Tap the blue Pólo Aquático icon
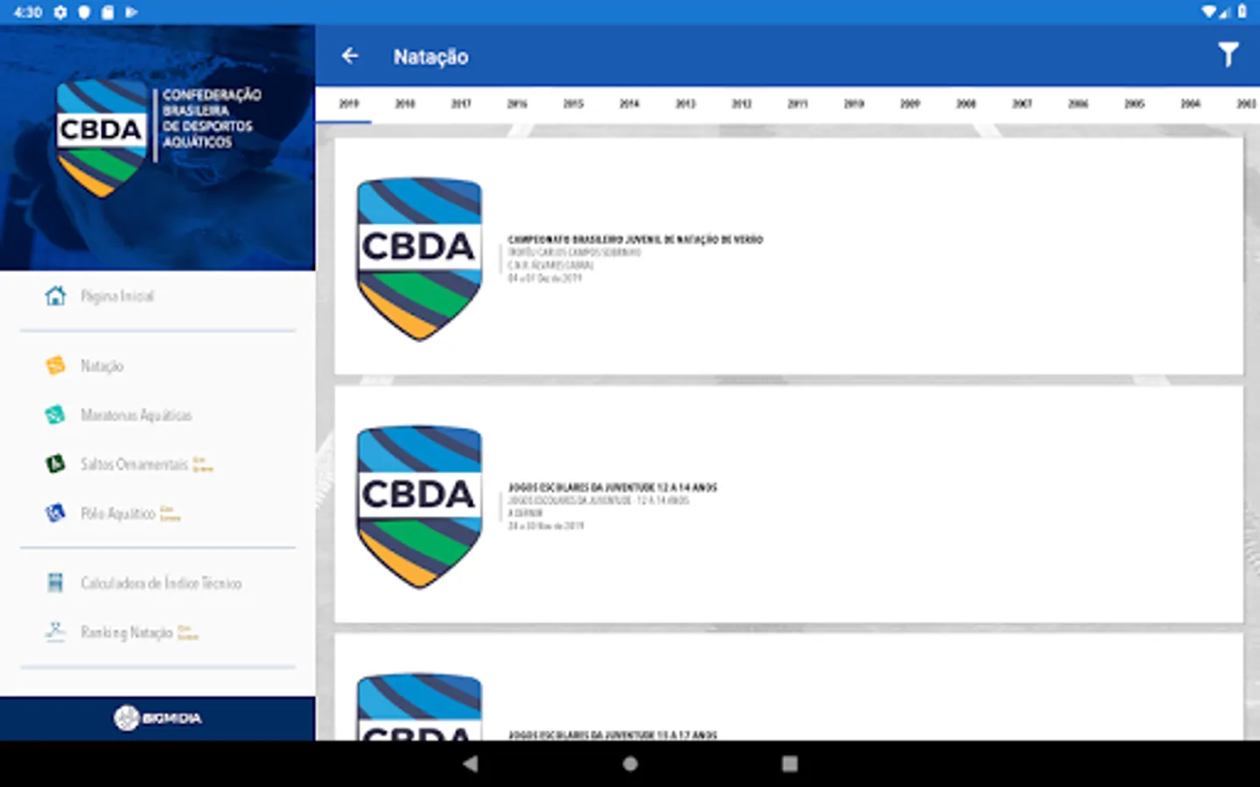This screenshot has height=787, width=1260. [x=55, y=512]
